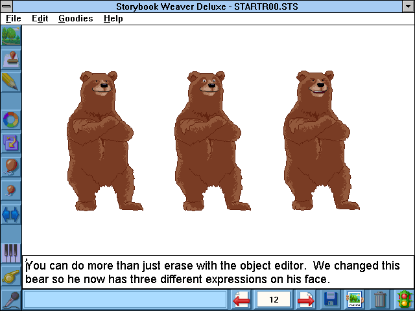This screenshot has width=415, height=311.
Task: Click the microphone record icon
Action: 11,300
